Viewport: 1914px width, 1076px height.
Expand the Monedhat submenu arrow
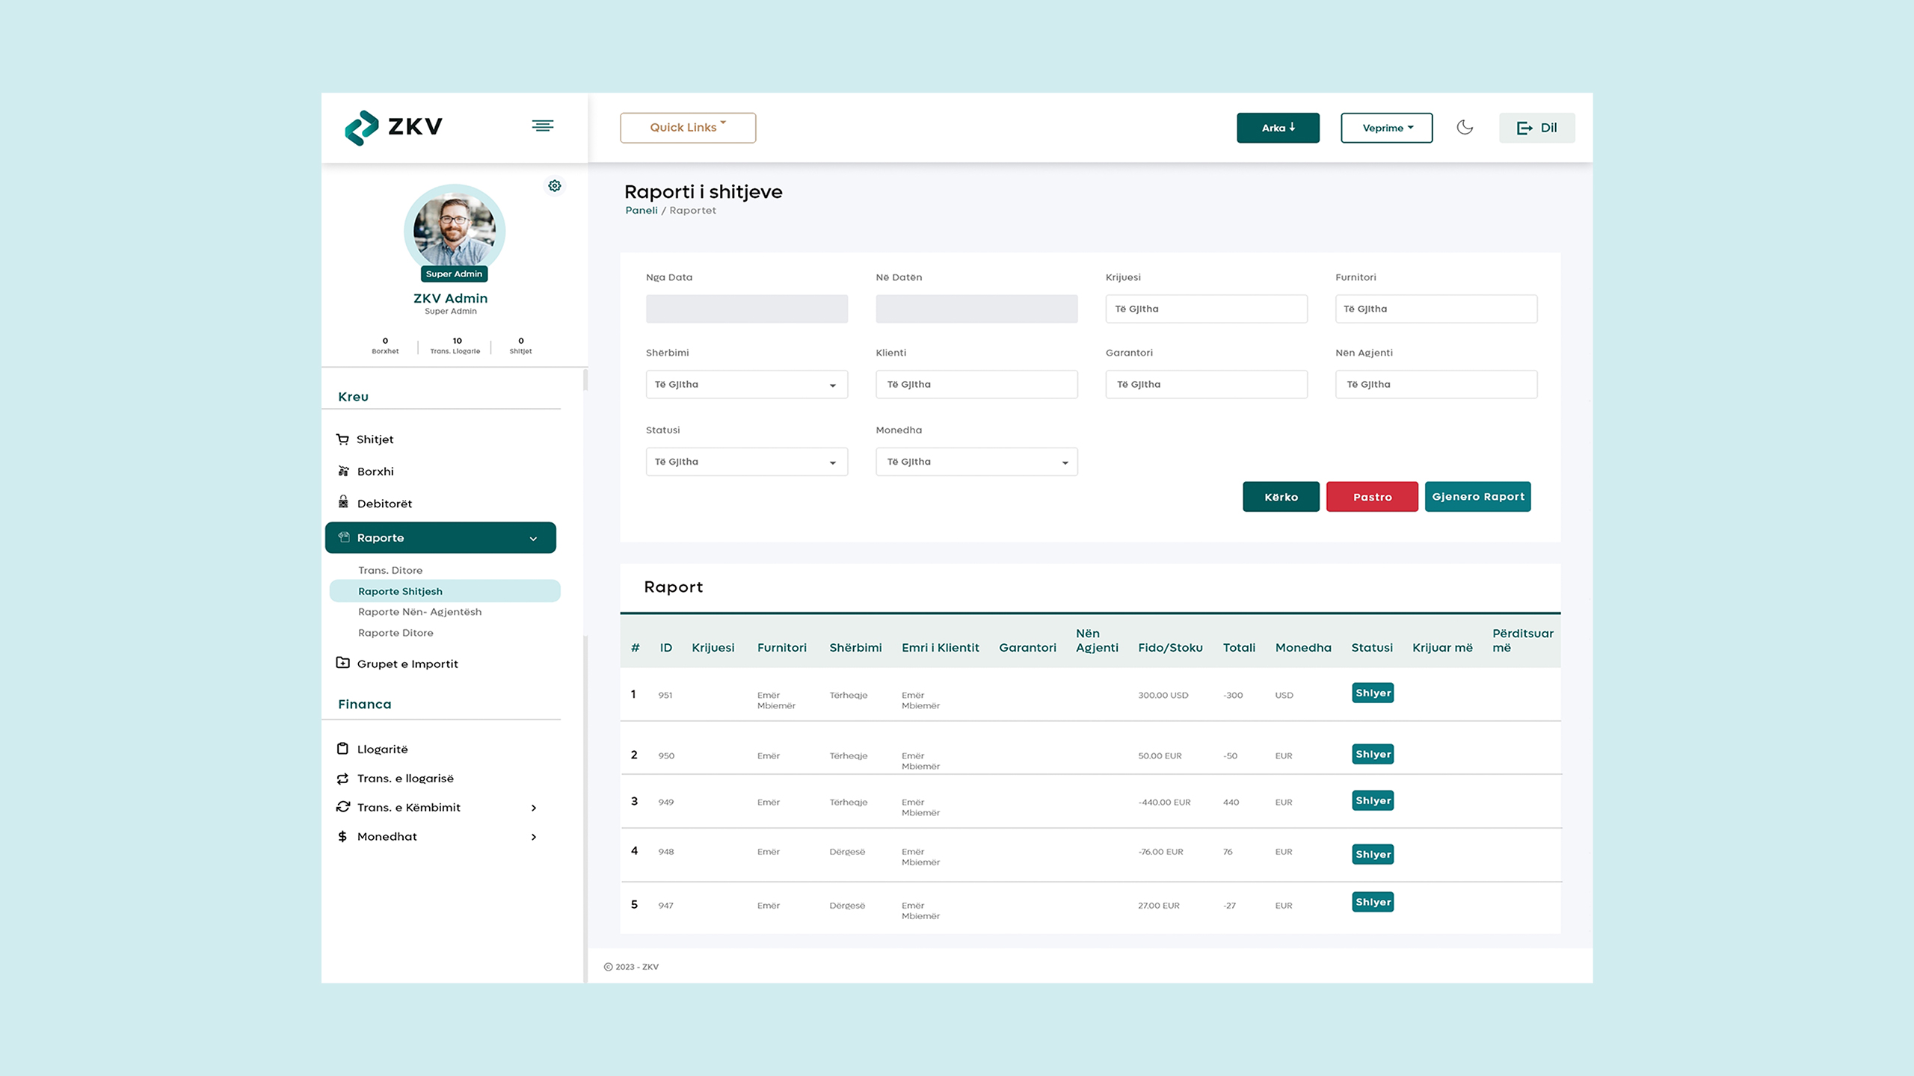(x=534, y=837)
